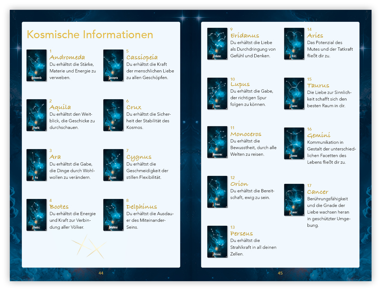The image size is (381, 291).
Task: Click the Delphinus card thumbnail
Action: point(113,215)
